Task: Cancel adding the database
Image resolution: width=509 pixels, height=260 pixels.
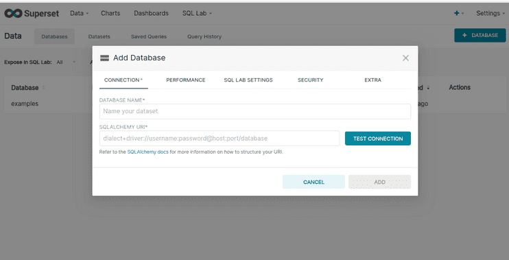Action: click(313, 182)
